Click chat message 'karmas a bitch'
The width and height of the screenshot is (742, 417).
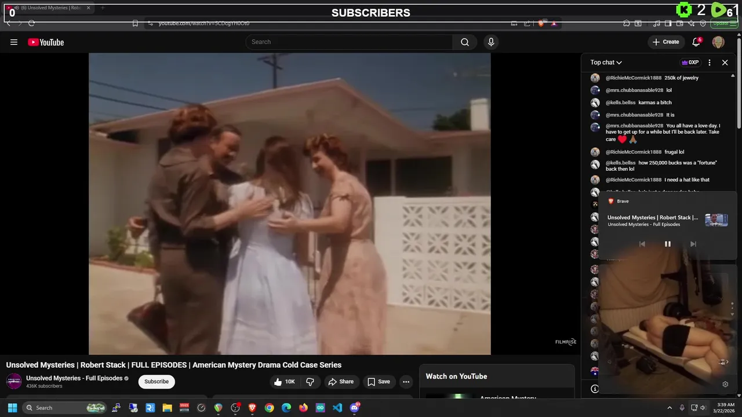click(655, 103)
